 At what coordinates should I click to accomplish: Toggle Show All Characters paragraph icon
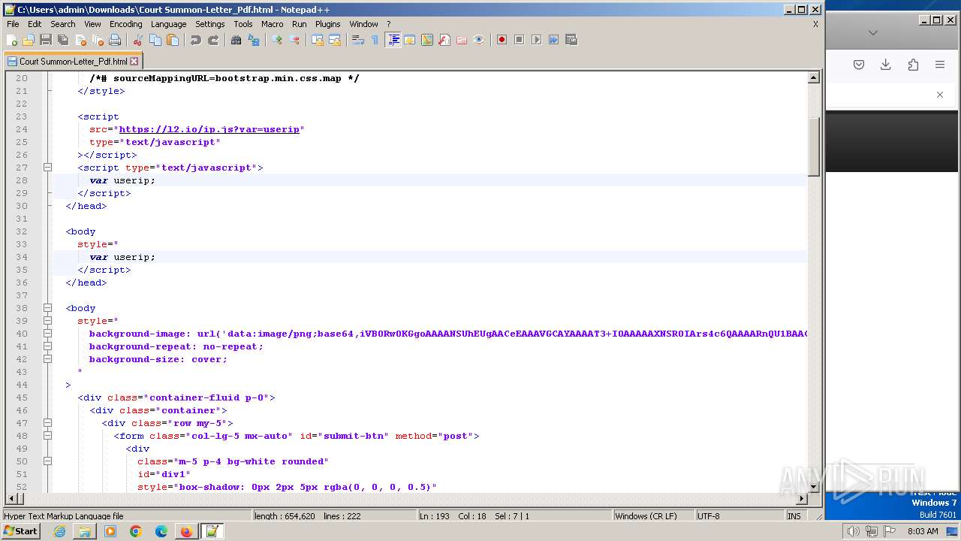coord(375,40)
